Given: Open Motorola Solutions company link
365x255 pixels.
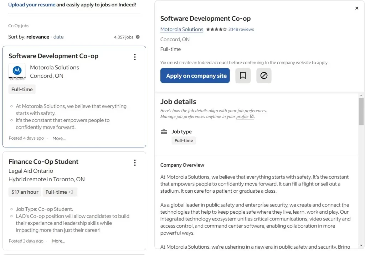Looking at the screenshot, I should [181, 29].
